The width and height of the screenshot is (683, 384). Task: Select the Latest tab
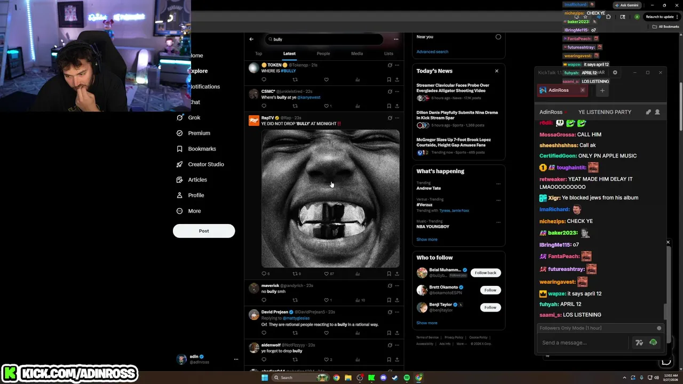pyautogui.click(x=289, y=53)
